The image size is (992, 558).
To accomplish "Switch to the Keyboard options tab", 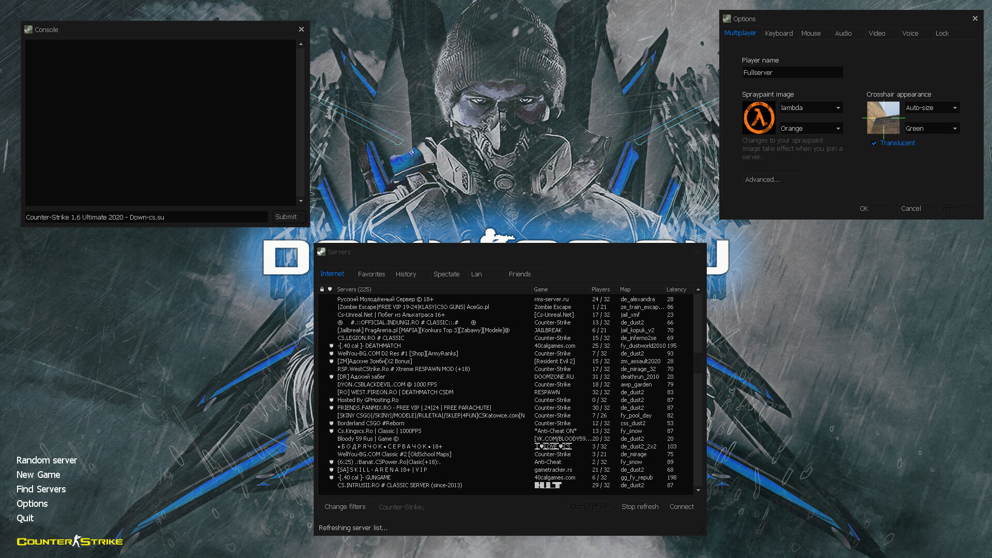I will 779,33.
